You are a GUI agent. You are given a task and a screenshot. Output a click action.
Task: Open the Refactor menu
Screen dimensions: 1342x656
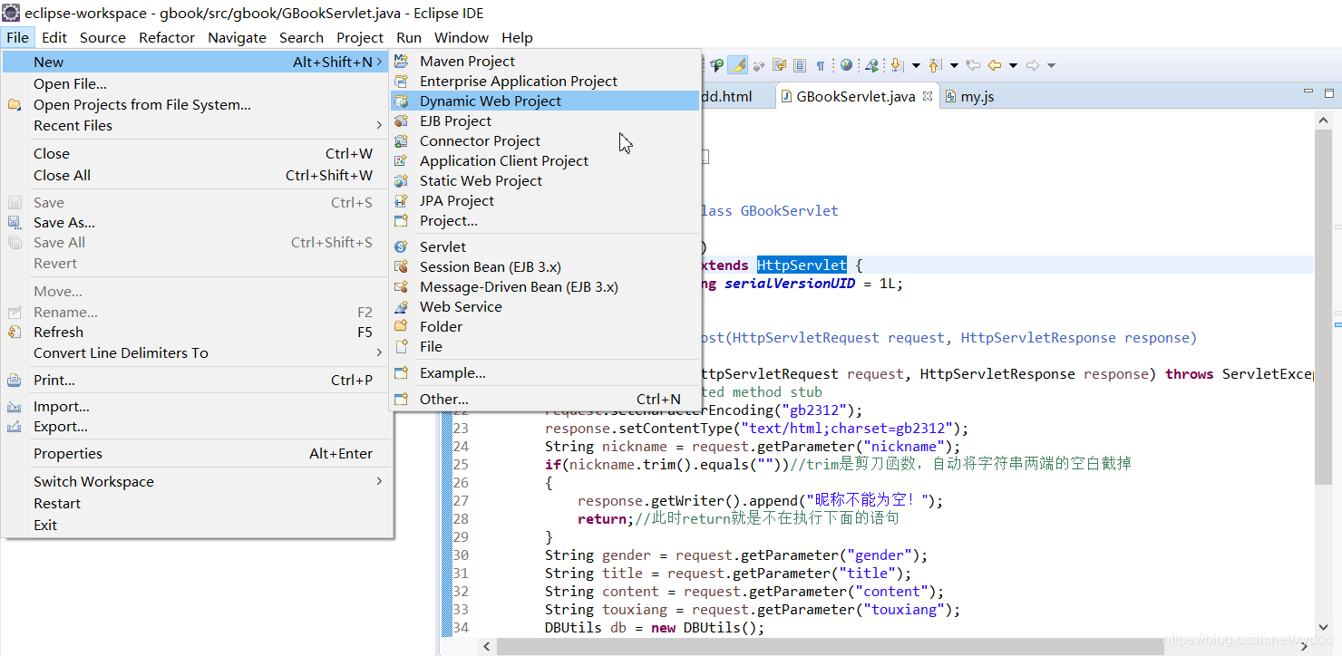(167, 37)
